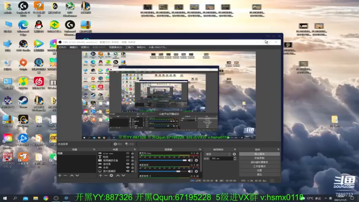This screenshot has width=359, height=202.
Task: Open the 工具(T) menu
Action: [129, 47]
